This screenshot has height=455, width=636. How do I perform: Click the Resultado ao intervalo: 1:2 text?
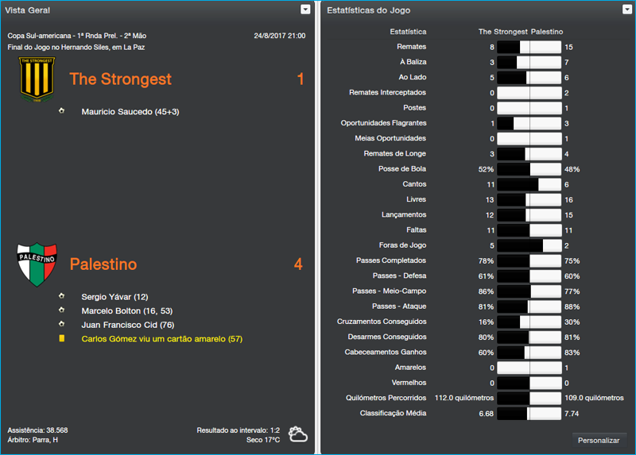pos(238,430)
